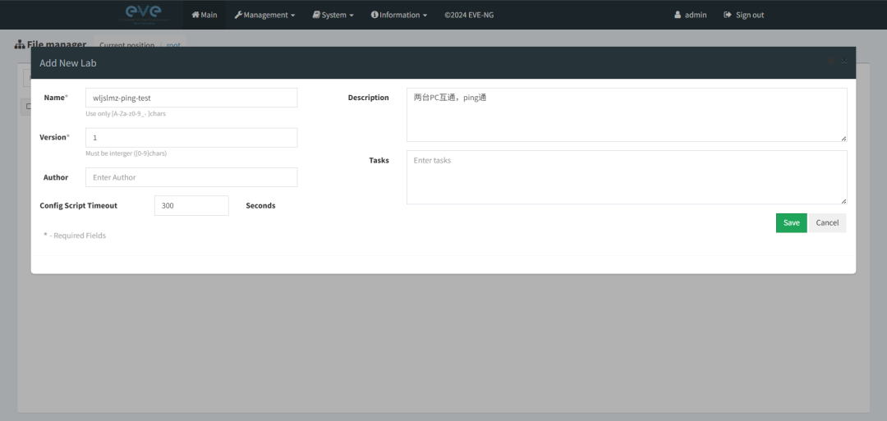
Task: Click the Author label
Action: (x=56, y=177)
